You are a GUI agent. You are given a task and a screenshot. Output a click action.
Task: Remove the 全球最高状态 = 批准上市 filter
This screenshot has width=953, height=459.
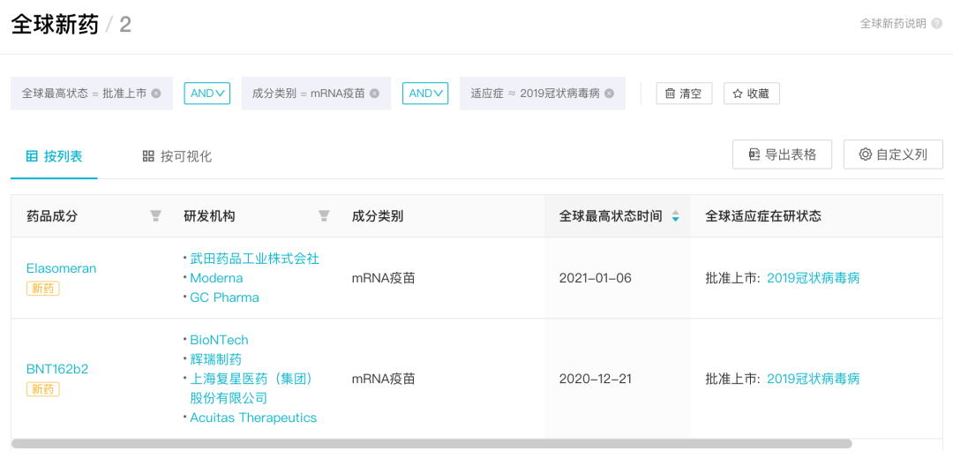click(156, 94)
